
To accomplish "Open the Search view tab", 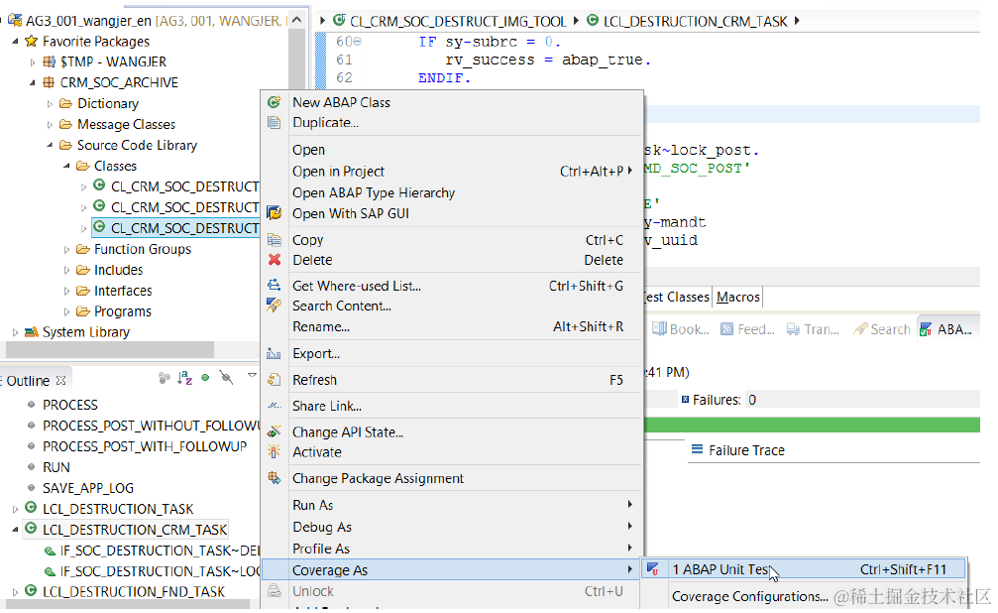I will point(883,329).
